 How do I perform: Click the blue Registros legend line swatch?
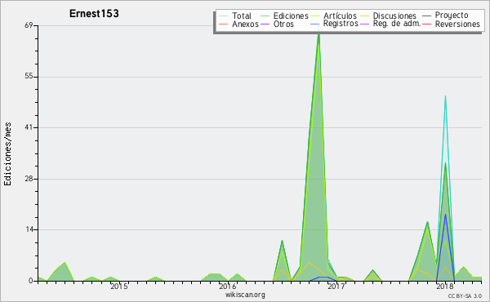tap(315, 24)
